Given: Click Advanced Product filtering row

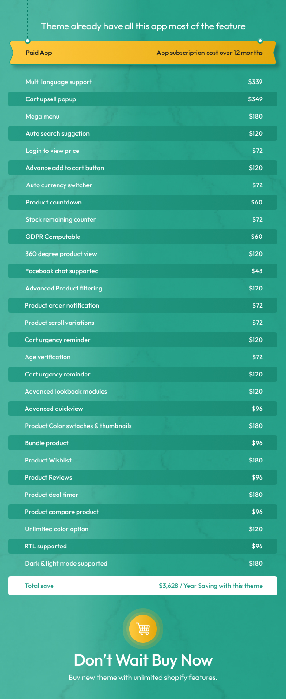Looking at the screenshot, I should [143, 288].
